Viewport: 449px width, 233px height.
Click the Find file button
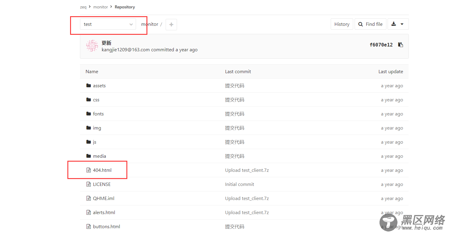click(370, 24)
